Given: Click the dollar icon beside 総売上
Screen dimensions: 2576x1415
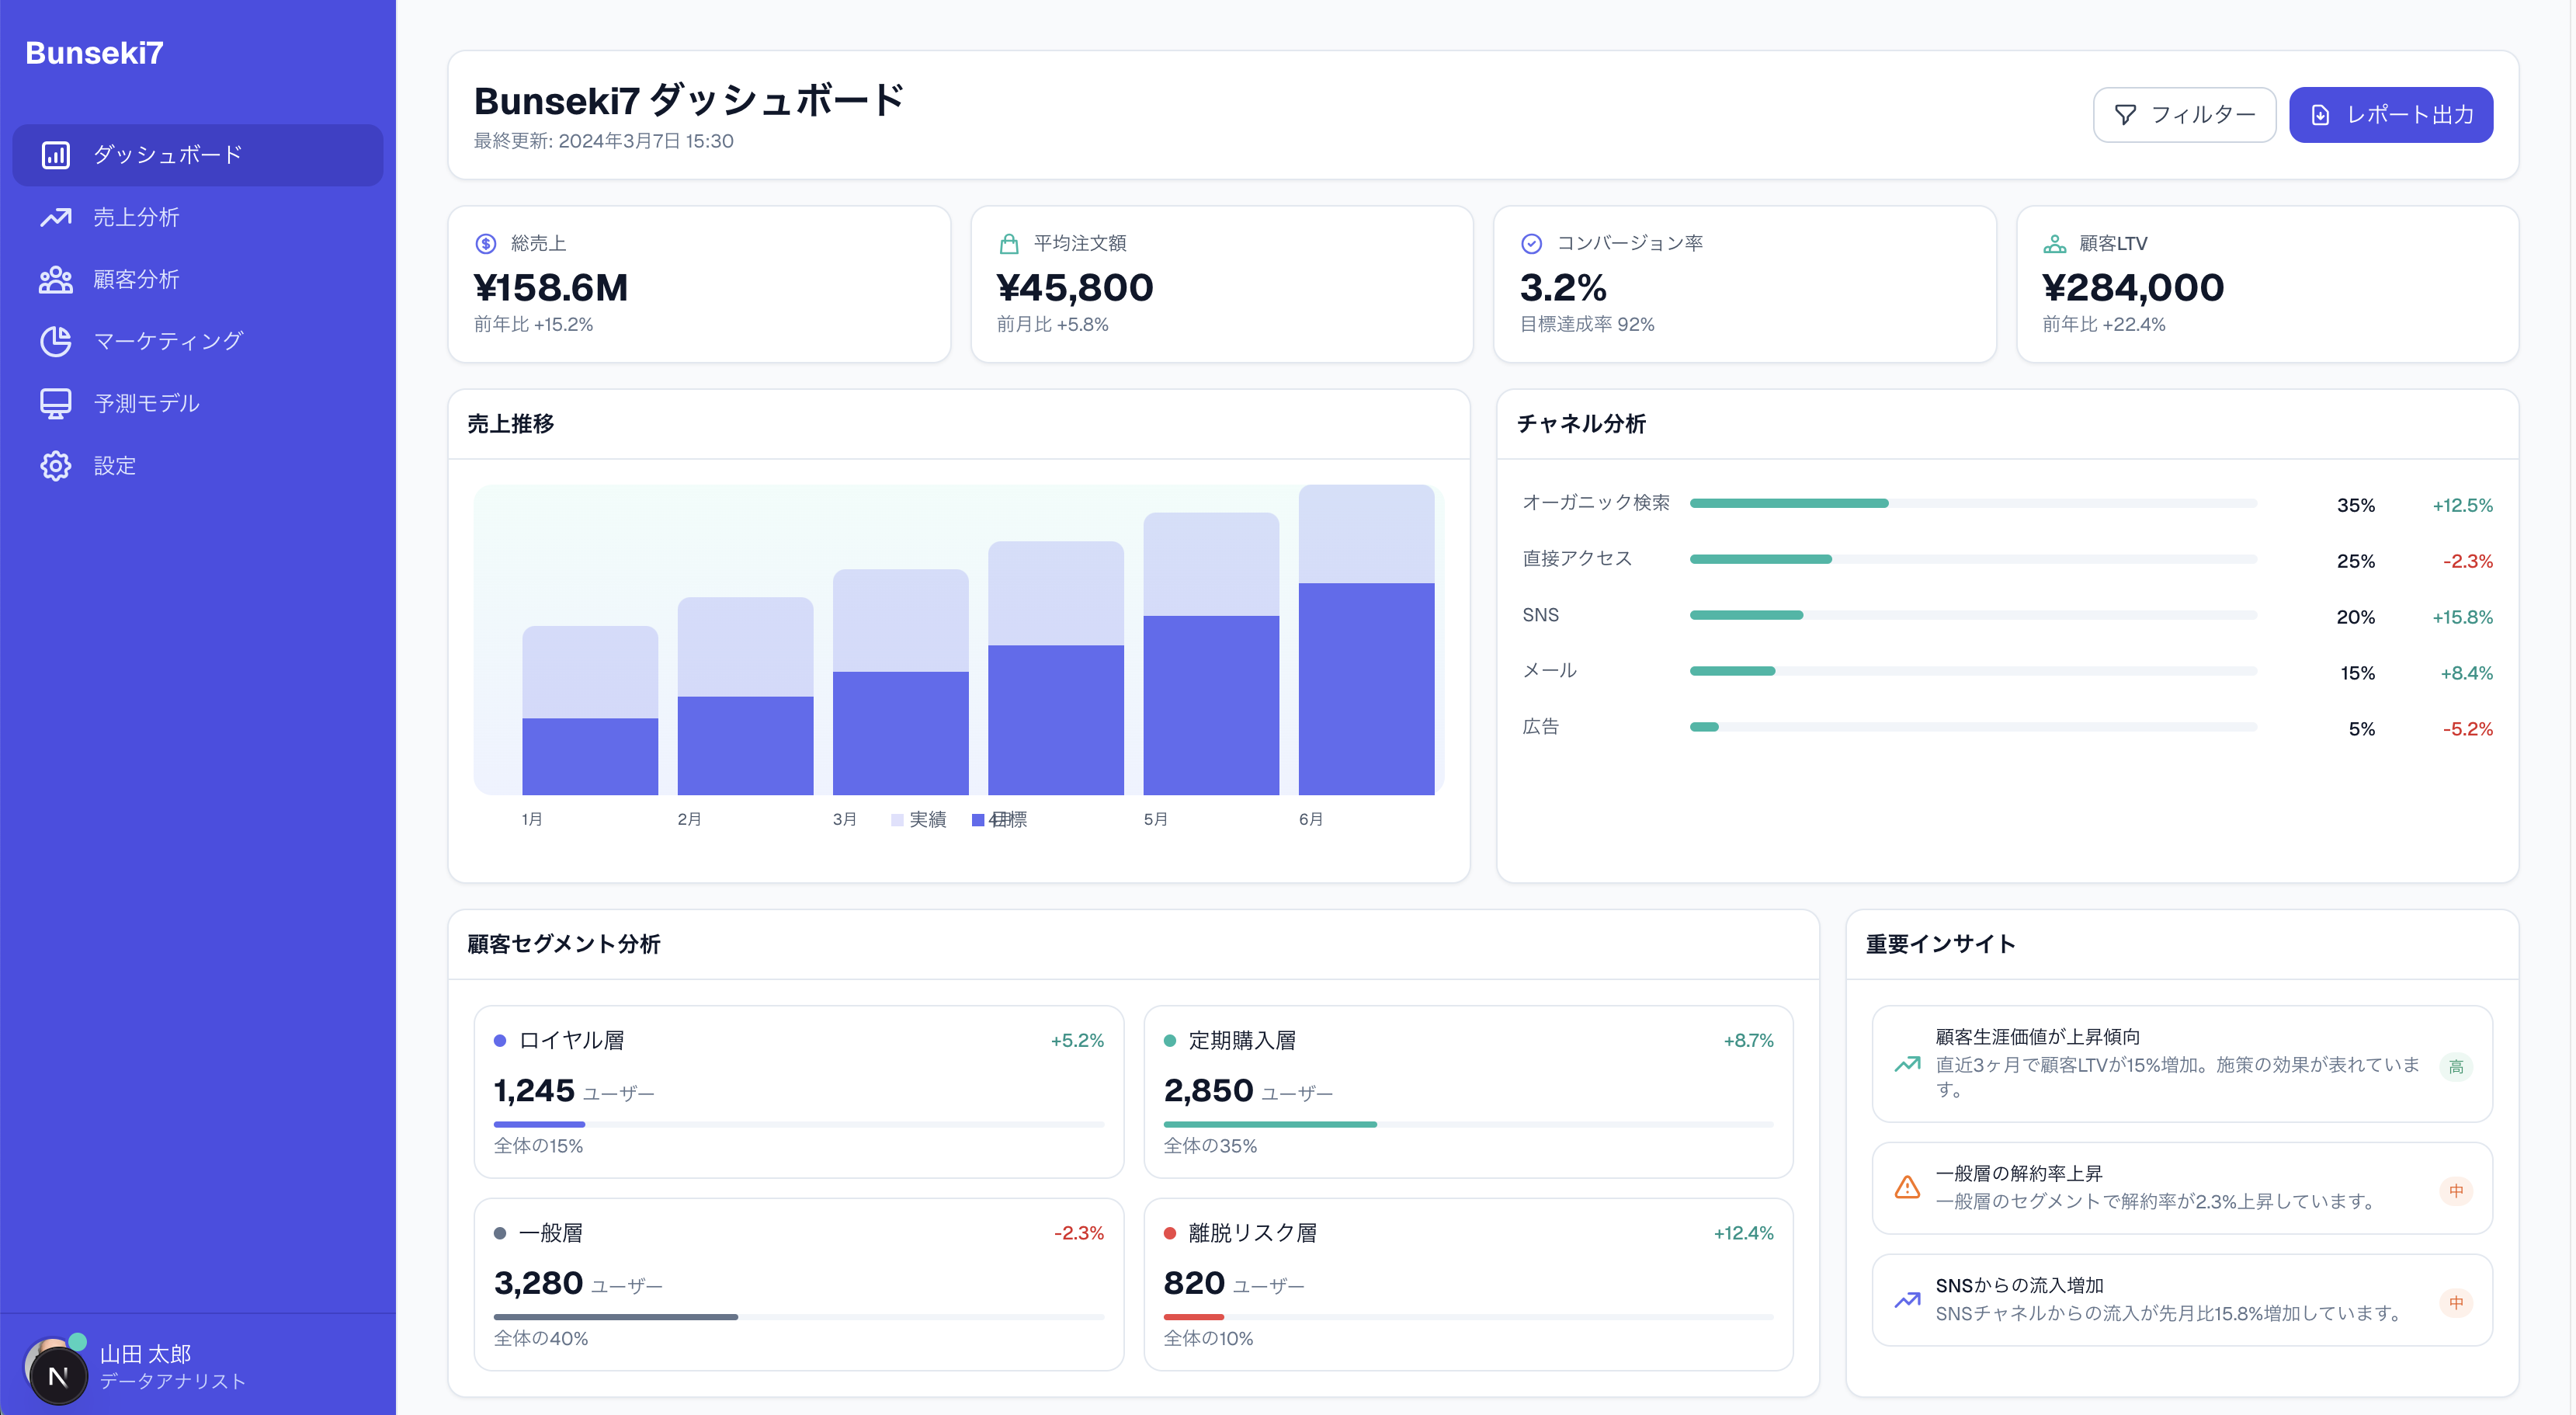Looking at the screenshot, I should tap(486, 243).
